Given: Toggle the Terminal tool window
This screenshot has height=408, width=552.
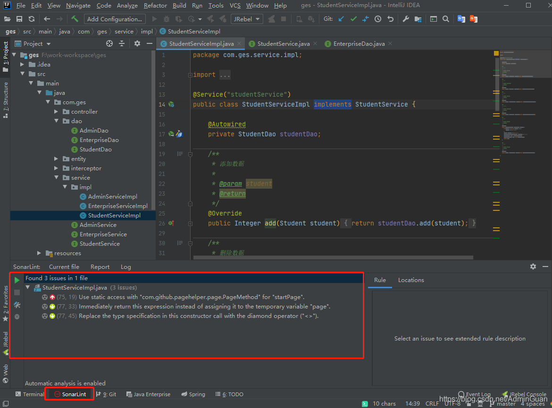Looking at the screenshot, I should (29, 394).
